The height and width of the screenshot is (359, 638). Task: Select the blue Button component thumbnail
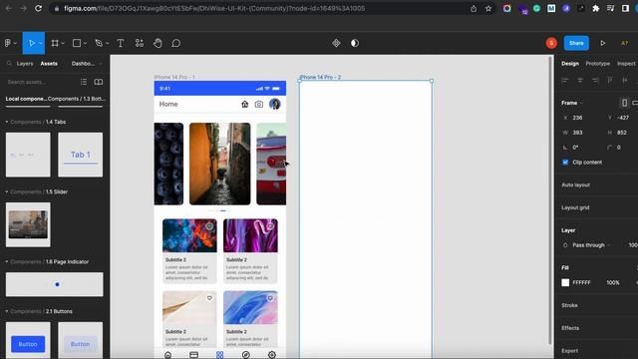point(28,341)
